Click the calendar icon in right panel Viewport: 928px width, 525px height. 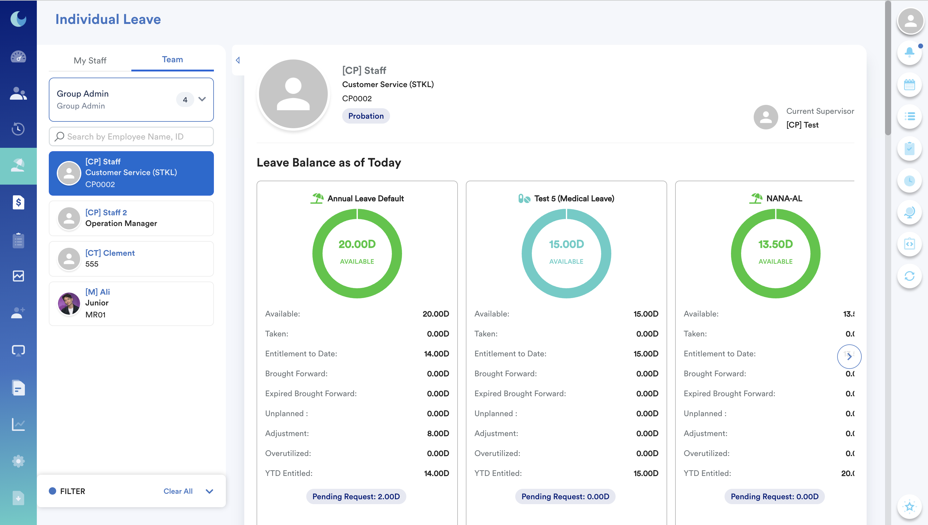point(909,85)
